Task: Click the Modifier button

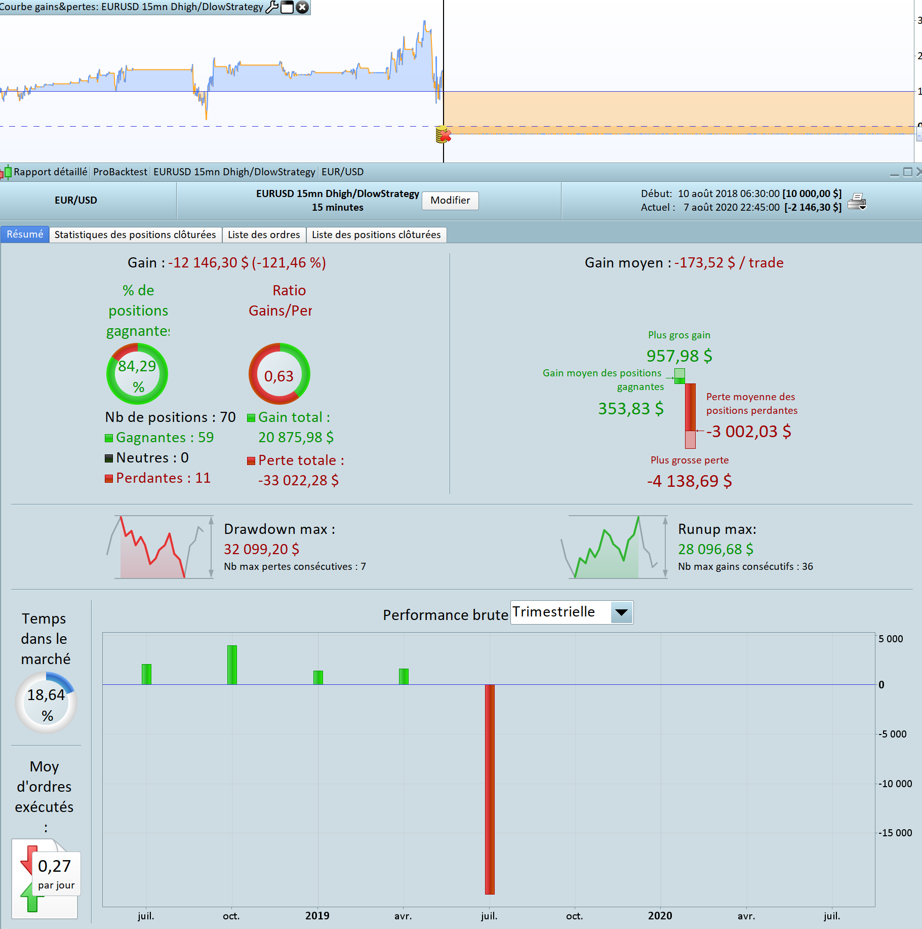Action: [450, 200]
